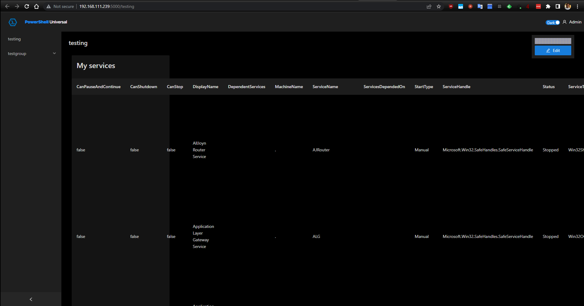The height and width of the screenshot is (306, 584).
Task: Click the PowerShell Universal title link
Action: [x=46, y=22]
